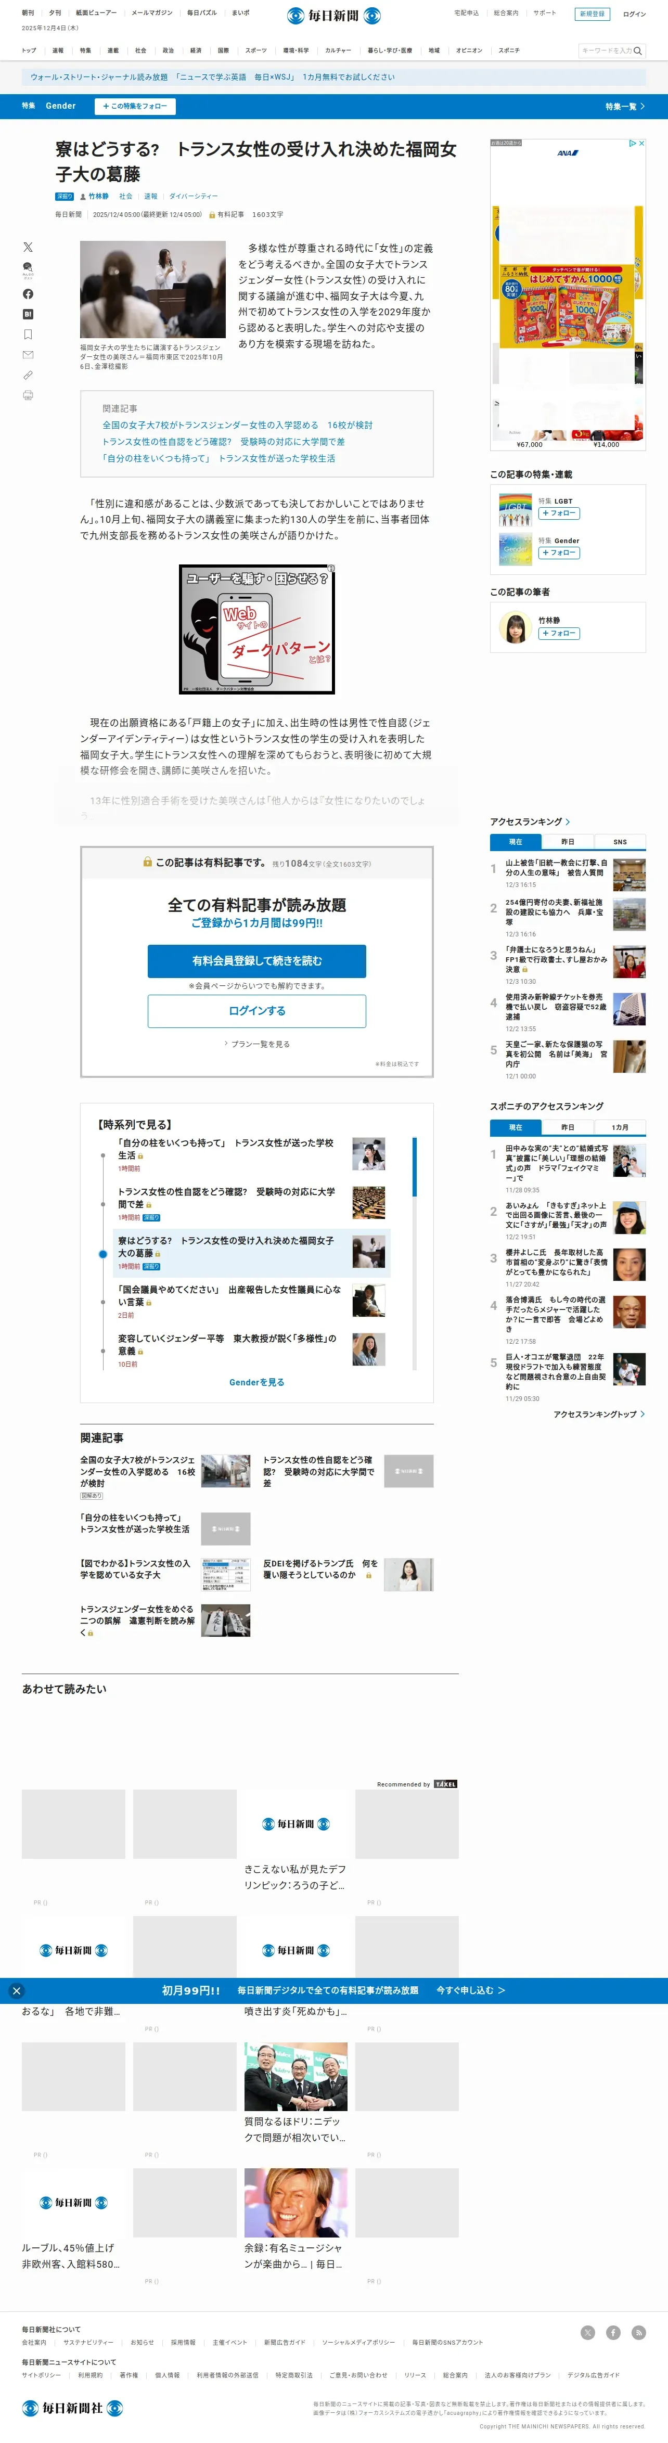
Task: Open footer link 個人情報
Action: [x=167, y=2376]
